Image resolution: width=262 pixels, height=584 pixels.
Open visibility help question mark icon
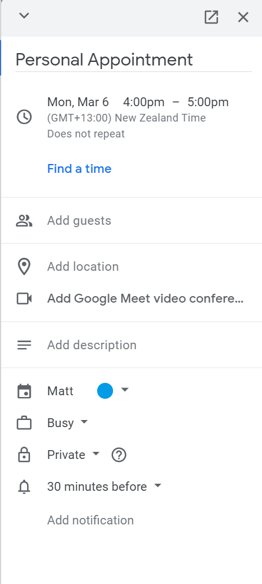119,455
